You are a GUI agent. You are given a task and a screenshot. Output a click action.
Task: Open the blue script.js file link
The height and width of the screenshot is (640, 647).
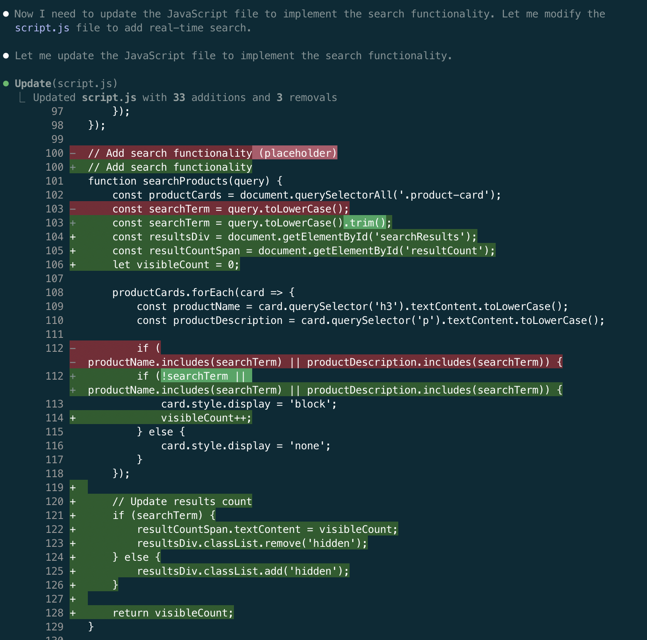tap(42, 28)
